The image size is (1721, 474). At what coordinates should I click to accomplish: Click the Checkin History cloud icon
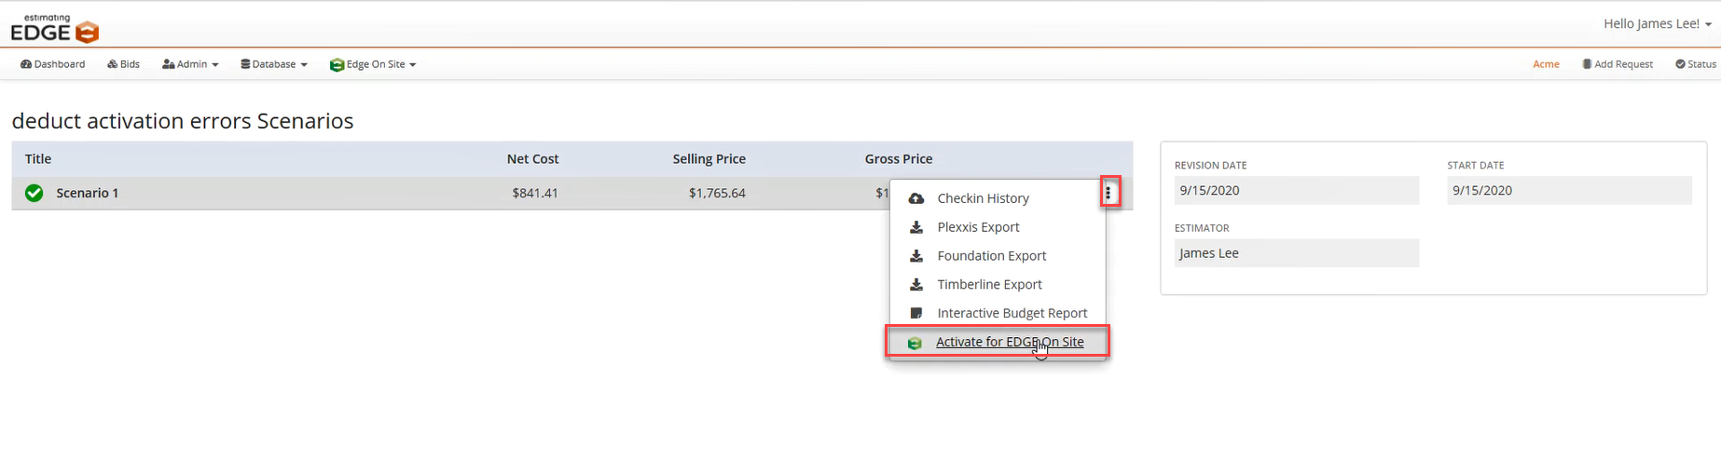[x=916, y=198]
